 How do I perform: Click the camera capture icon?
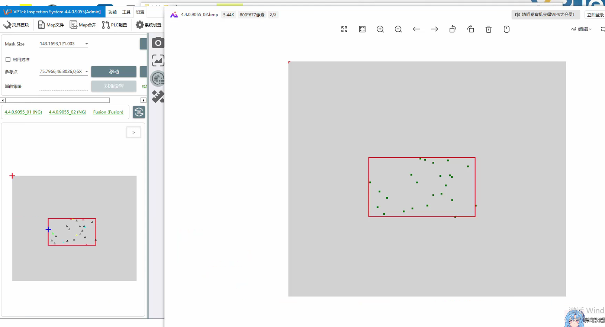coord(158,43)
